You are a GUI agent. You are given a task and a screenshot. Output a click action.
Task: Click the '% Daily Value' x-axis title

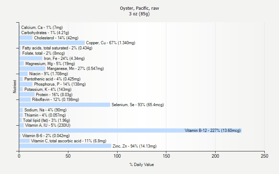[x=142, y=165]
